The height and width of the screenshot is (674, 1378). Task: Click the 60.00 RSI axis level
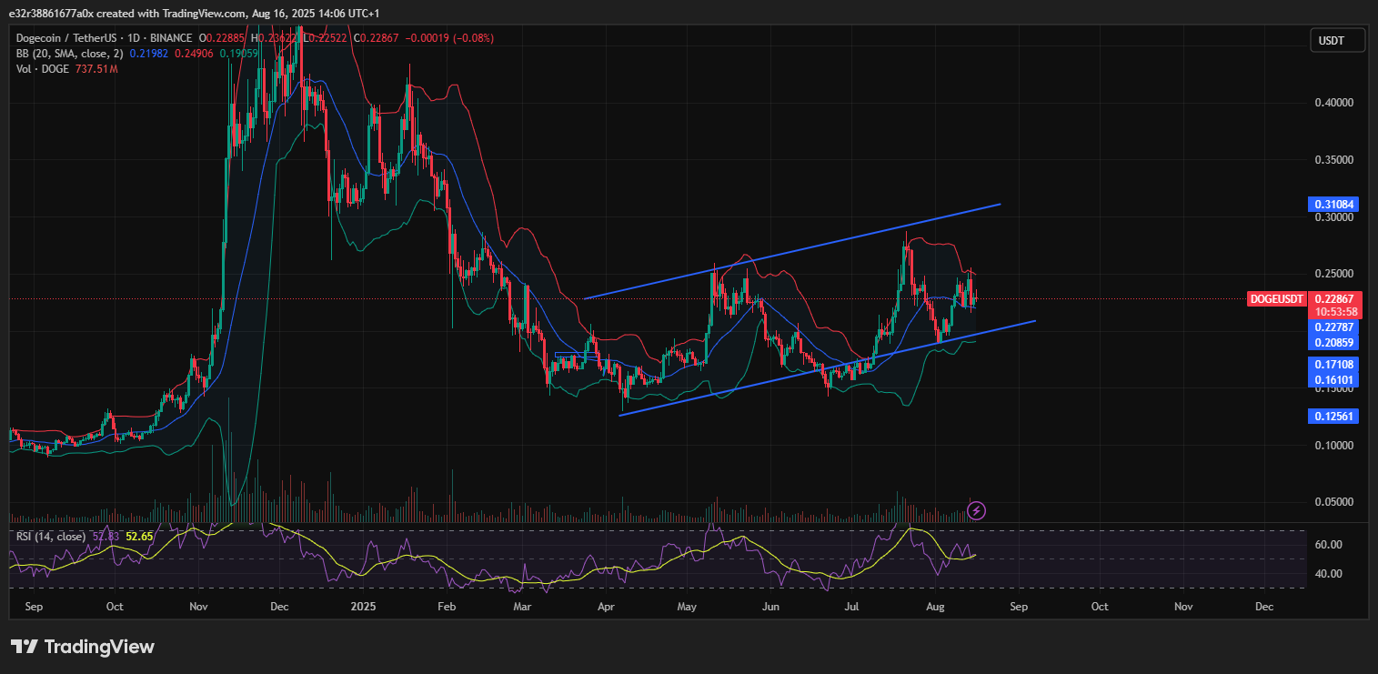[x=1329, y=545]
